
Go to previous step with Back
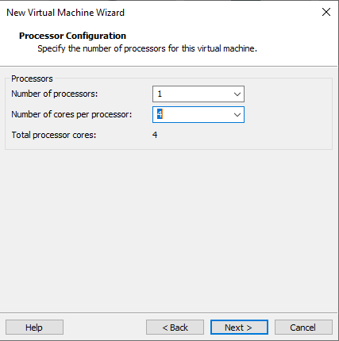(175, 328)
